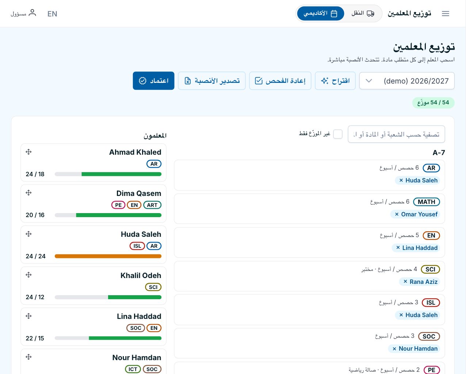Click the MATH badge in A-7 requirements
Viewport: 466px width, 374px height.
pos(427,202)
